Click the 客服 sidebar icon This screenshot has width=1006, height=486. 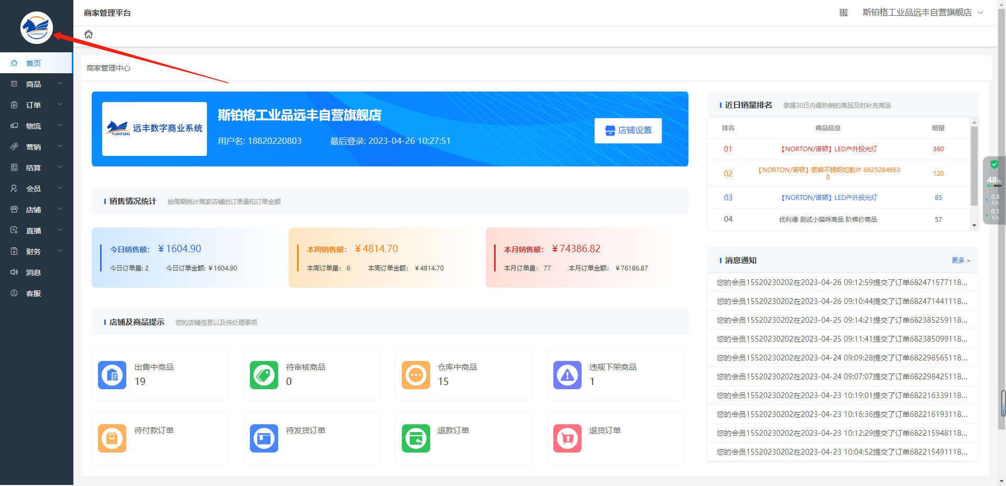pyautogui.click(x=14, y=293)
